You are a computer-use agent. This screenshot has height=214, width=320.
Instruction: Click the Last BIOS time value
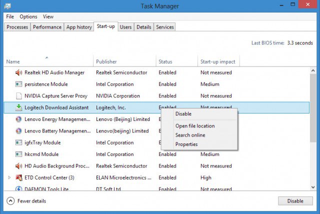point(300,43)
